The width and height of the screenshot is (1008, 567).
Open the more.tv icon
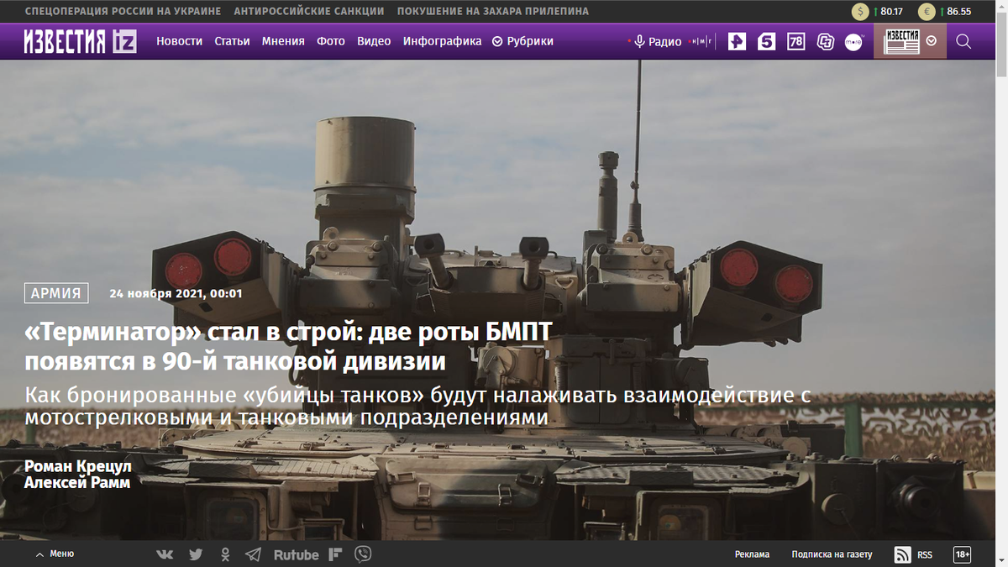click(x=854, y=40)
